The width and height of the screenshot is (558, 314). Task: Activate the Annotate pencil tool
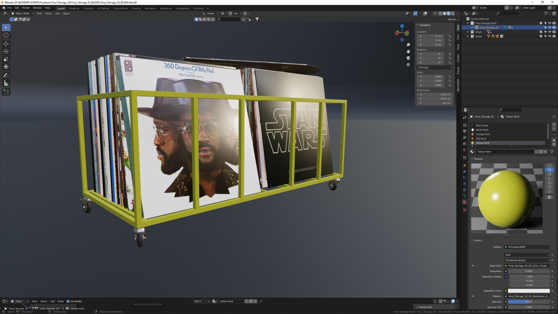point(6,75)
